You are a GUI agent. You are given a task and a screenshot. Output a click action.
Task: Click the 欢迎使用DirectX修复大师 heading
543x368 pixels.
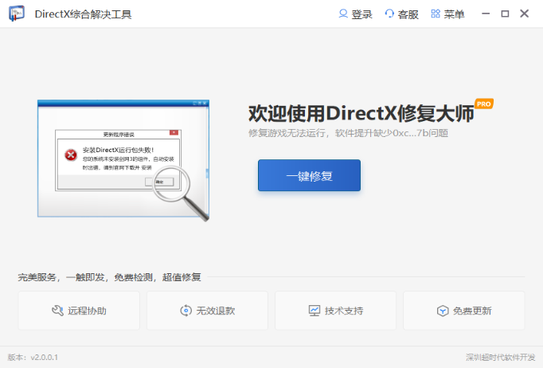361,113
